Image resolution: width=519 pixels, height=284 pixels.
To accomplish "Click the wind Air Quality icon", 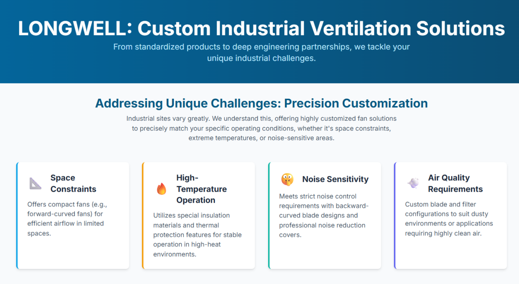I will pyautogui.click(x=413, y=183).
